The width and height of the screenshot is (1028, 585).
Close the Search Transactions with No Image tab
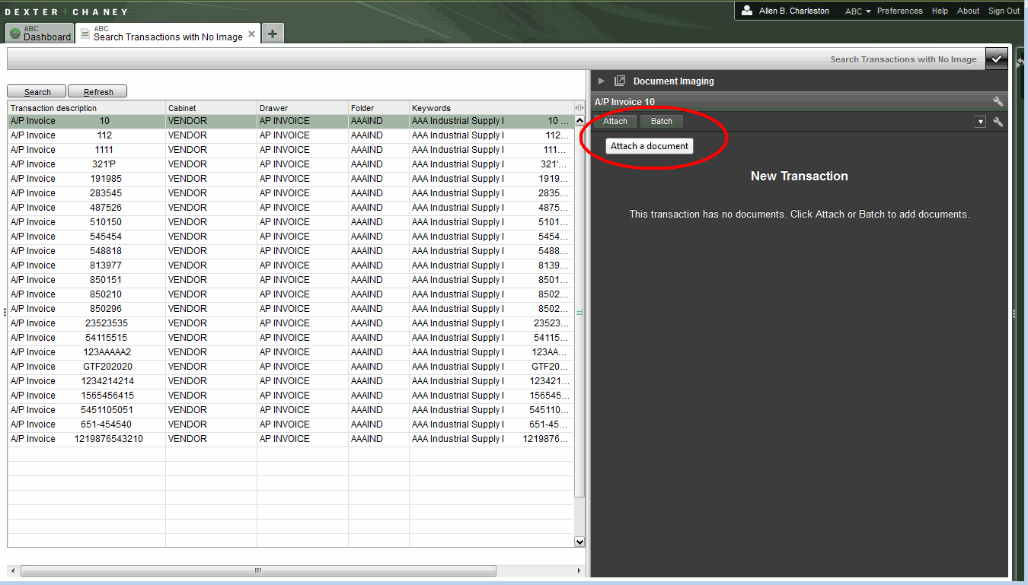(252, 33)
